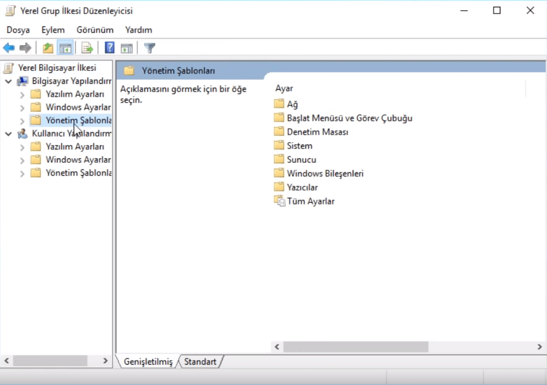Viewport: 547px width, 385px height.
Task: Click the Başlat Menüsü ve Görev Çubuğu folder icon
Action: tap(279, 118)
